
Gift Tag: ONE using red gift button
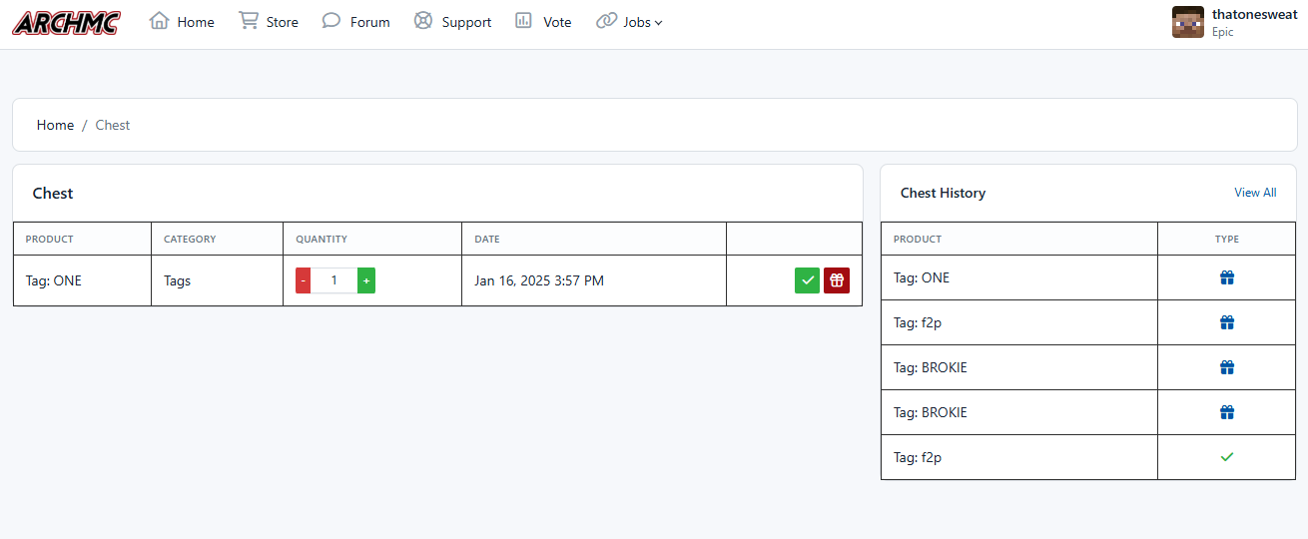837,280
